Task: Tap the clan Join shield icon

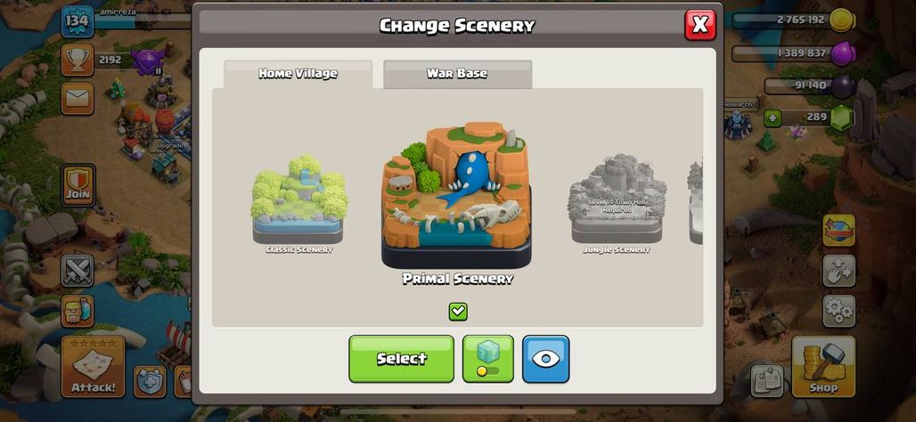Action: coord(78,185)
